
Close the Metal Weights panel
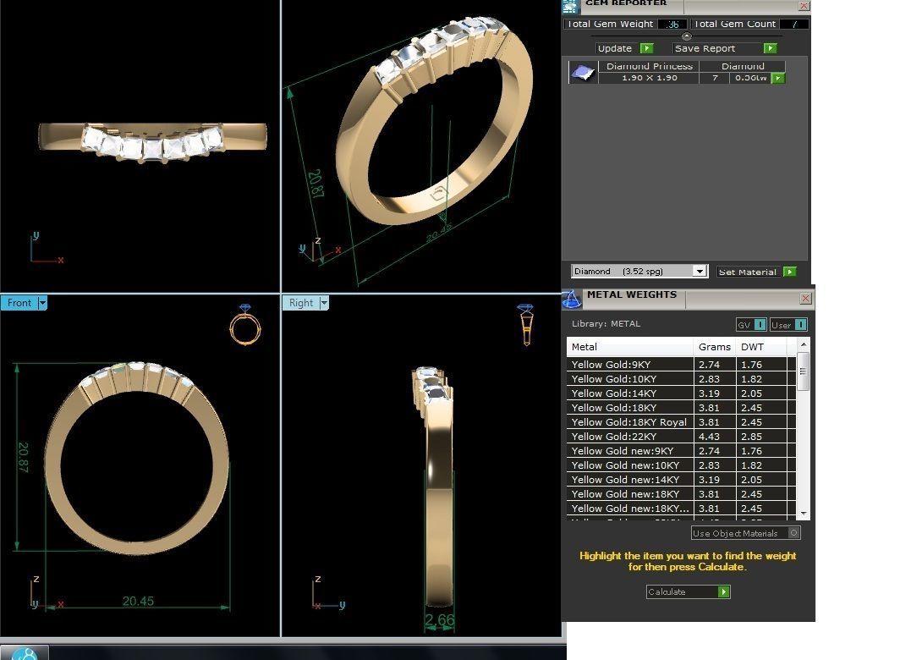[x=805, y=298]
